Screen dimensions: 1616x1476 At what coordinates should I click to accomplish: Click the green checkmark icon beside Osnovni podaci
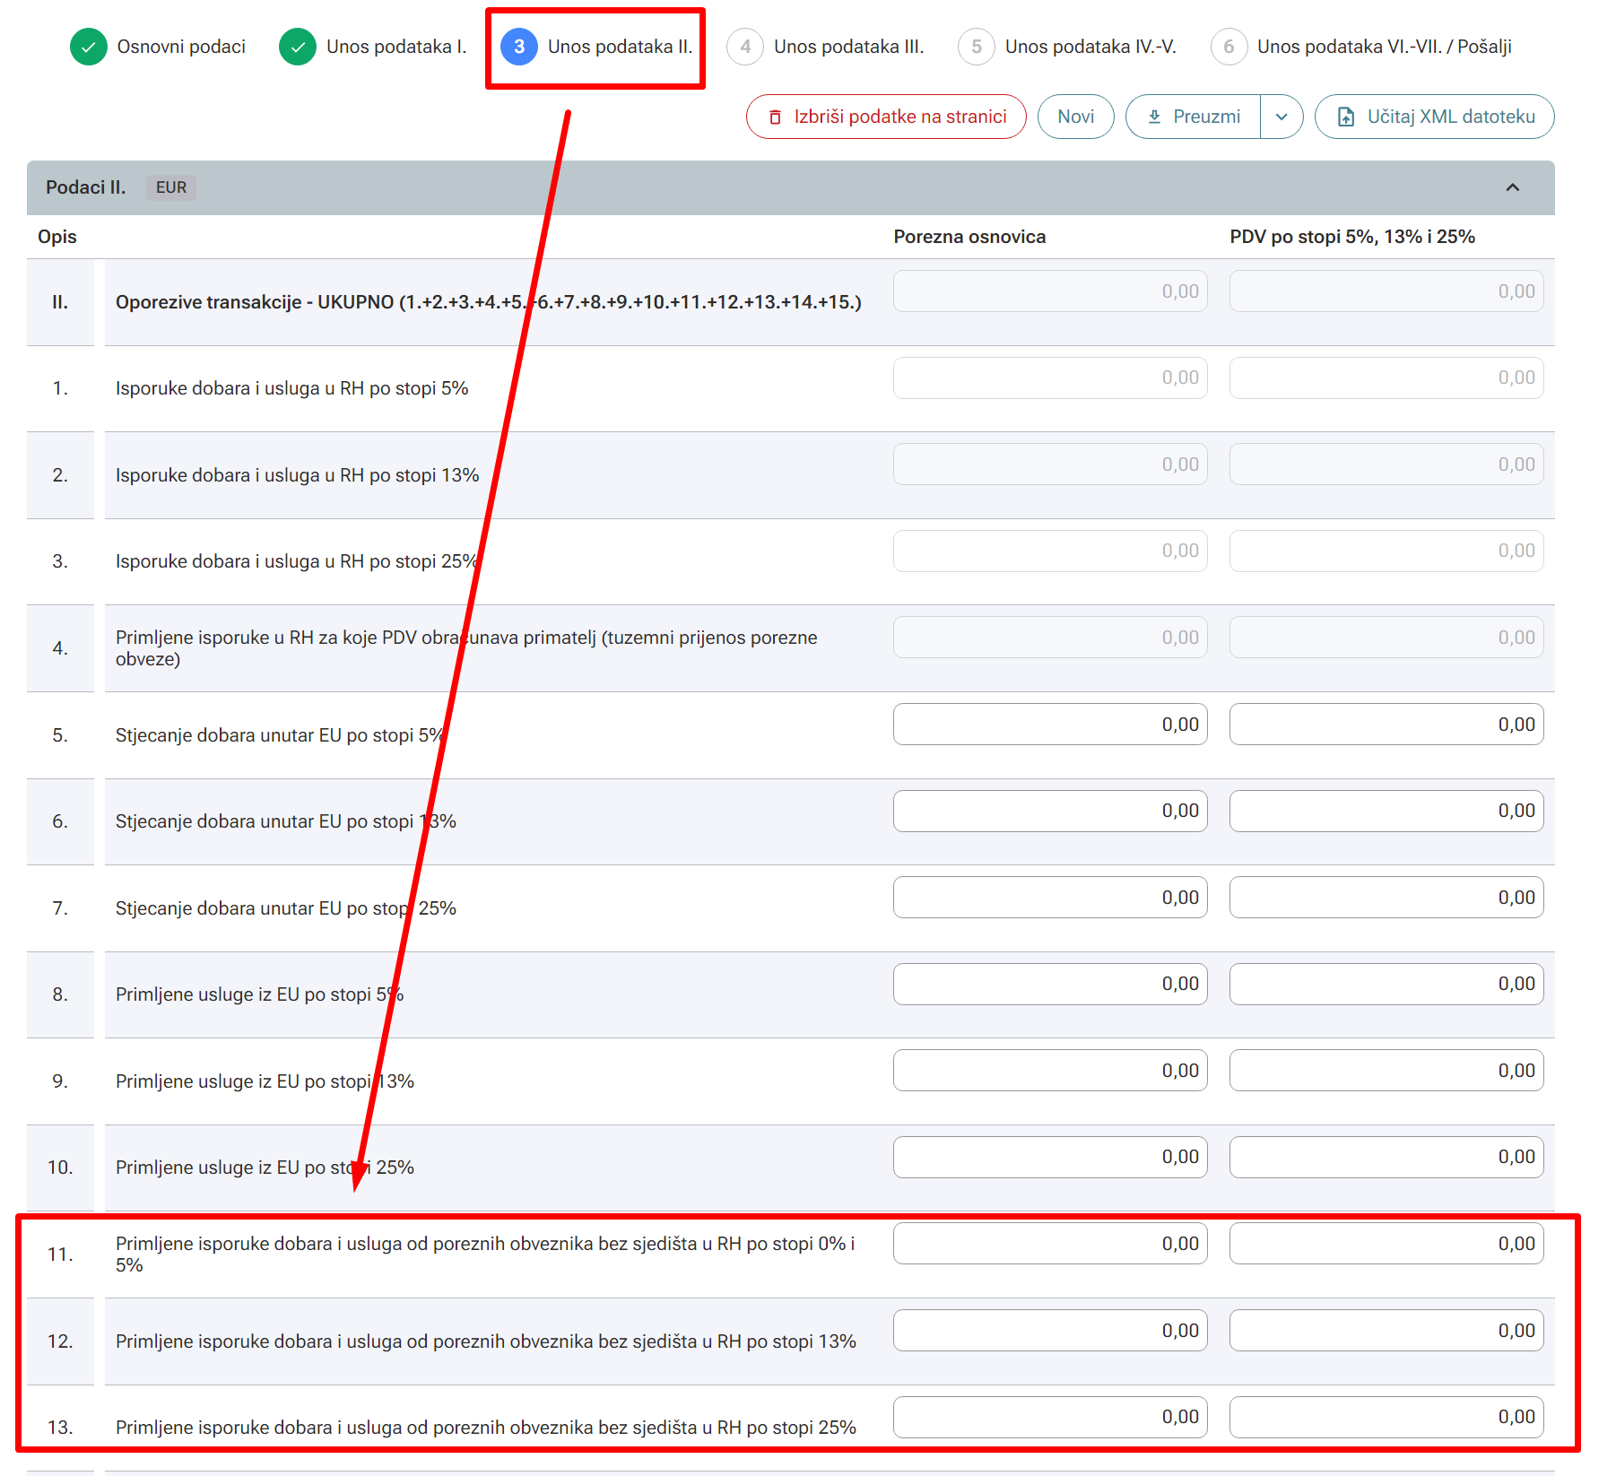(88, 47)
